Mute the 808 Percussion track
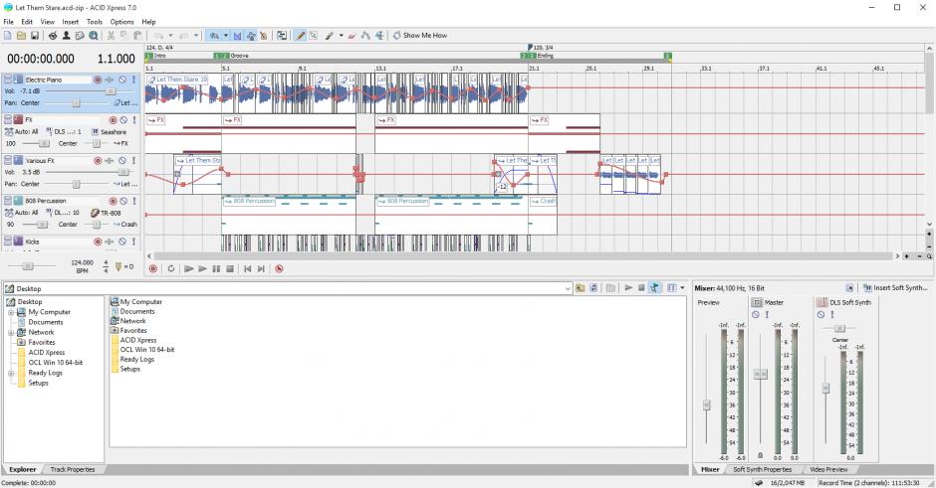The width and height of the screenshot is (936, 488). click(x=123, y=201)
